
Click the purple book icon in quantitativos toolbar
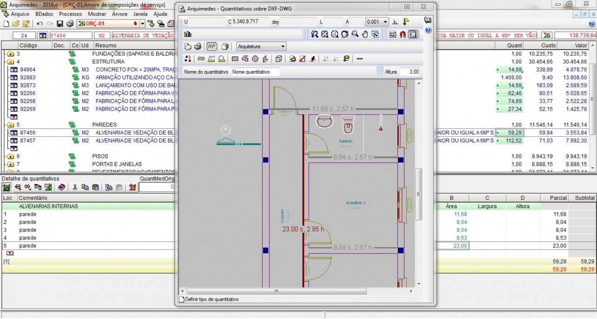pyautogui.click(x=62, y=187)
